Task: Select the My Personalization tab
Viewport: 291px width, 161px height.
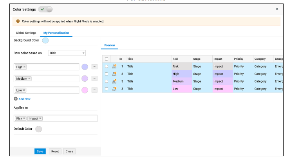Action: tap(56, 33)
